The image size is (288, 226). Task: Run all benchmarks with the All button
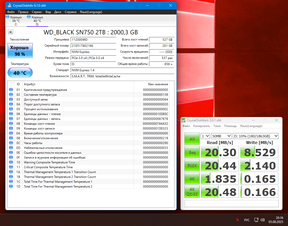(x=192, y=139)
